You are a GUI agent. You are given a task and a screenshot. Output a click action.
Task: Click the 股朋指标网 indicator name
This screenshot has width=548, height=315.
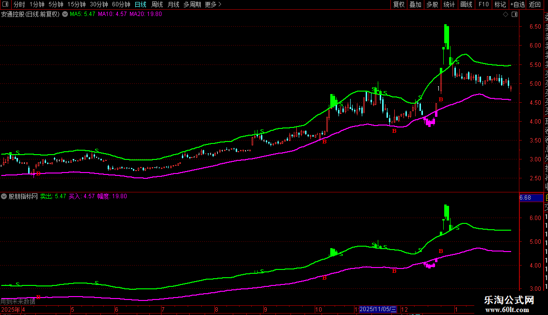coord(23,196)
